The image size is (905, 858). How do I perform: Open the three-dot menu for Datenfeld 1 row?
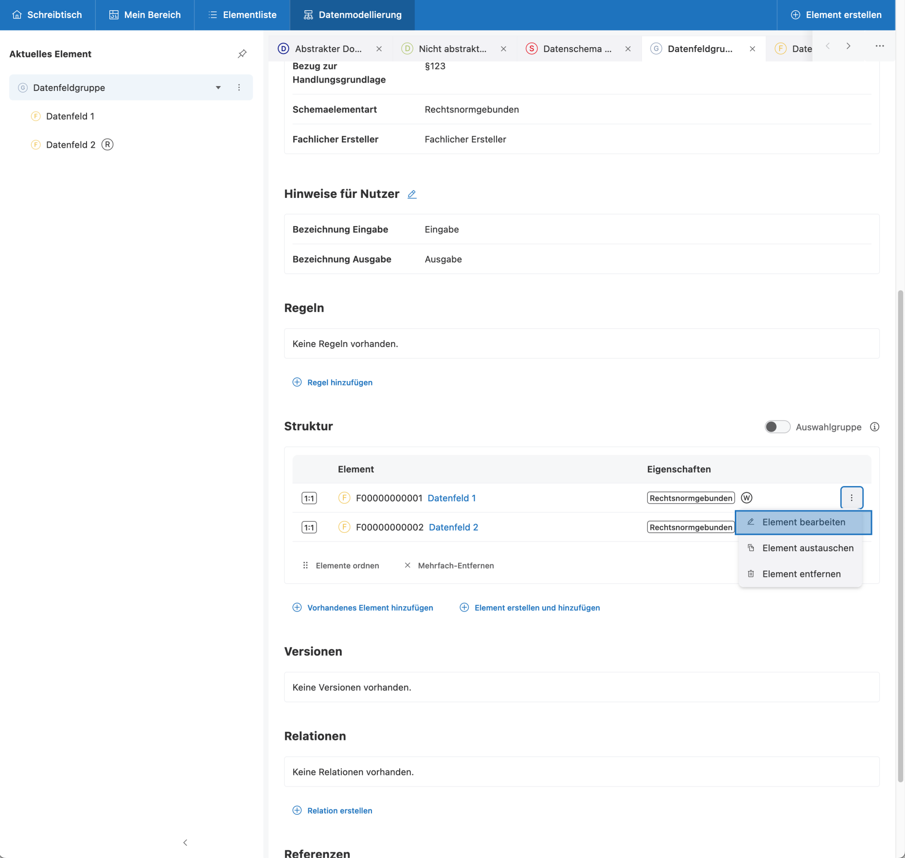click(852, 498)
